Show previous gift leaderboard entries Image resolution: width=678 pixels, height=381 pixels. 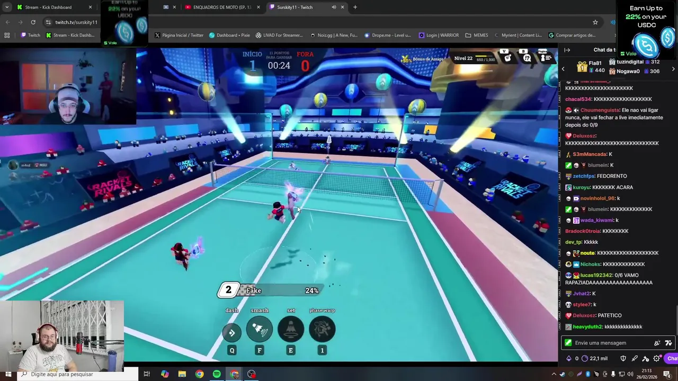[x=563, y=69]
